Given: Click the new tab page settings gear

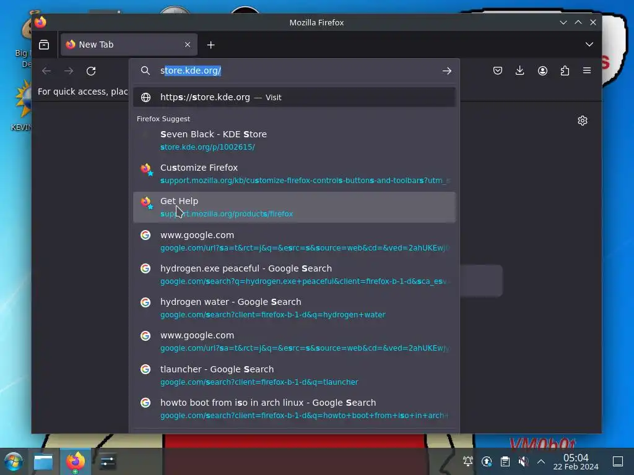Looking at the screenshot, I should click(x=582, y=121).
